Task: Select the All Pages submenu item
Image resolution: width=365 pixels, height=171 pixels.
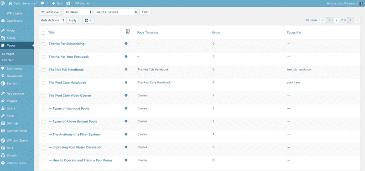Action: pyautogui.click(x=8, y=54)
